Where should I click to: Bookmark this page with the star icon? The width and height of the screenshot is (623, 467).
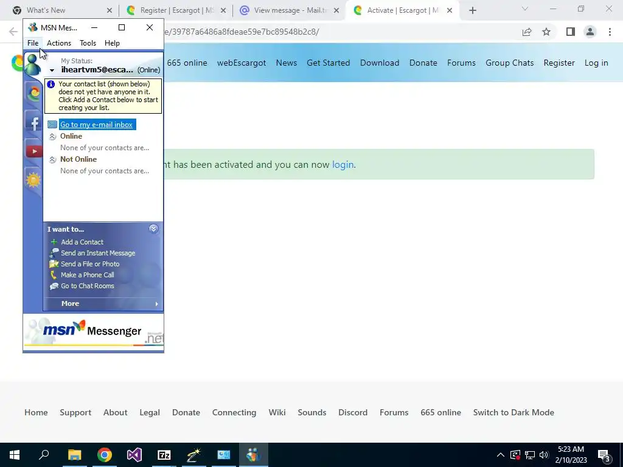pyautogui.click(x=546, y=32)
